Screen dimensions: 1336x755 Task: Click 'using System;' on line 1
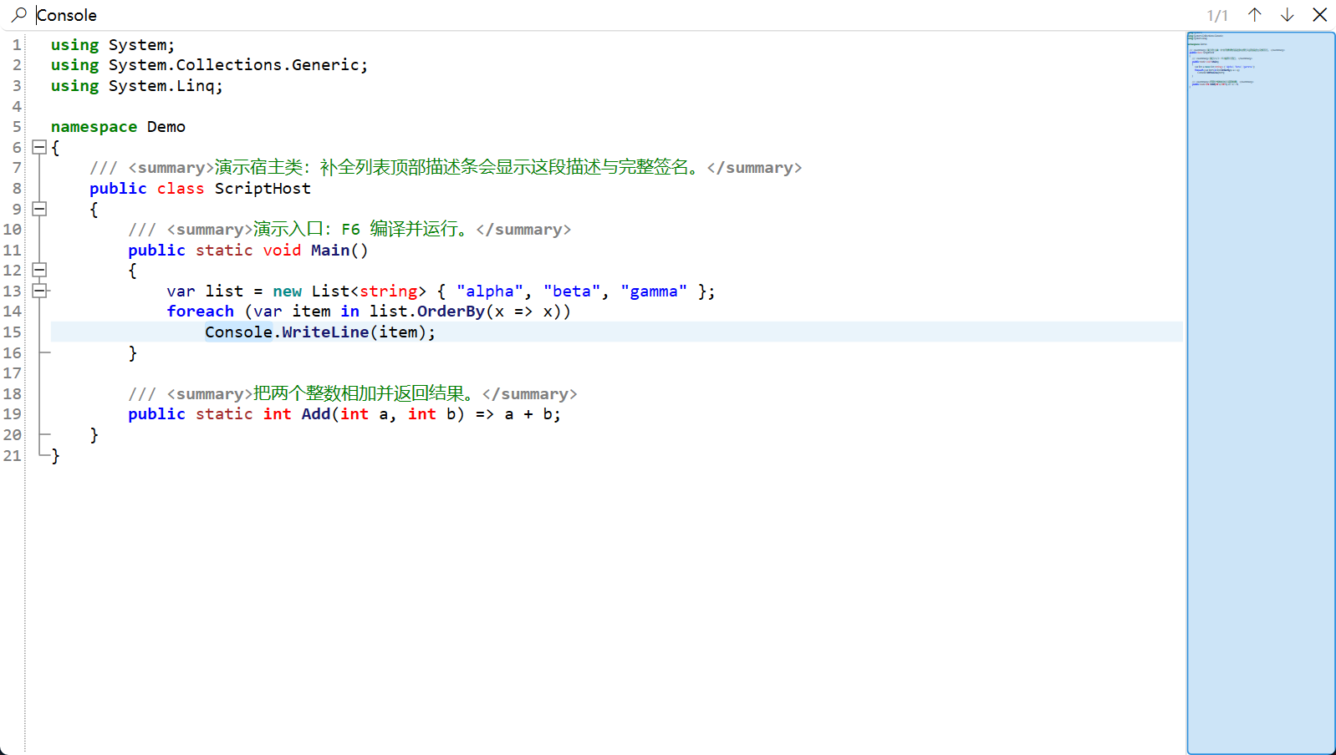(113, 44)
